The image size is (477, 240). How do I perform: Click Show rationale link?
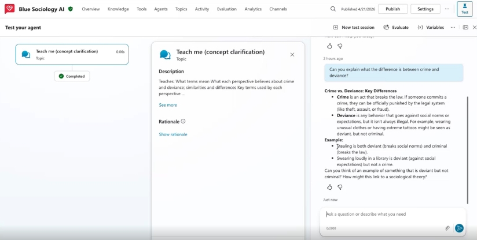[x=173, y=134]
